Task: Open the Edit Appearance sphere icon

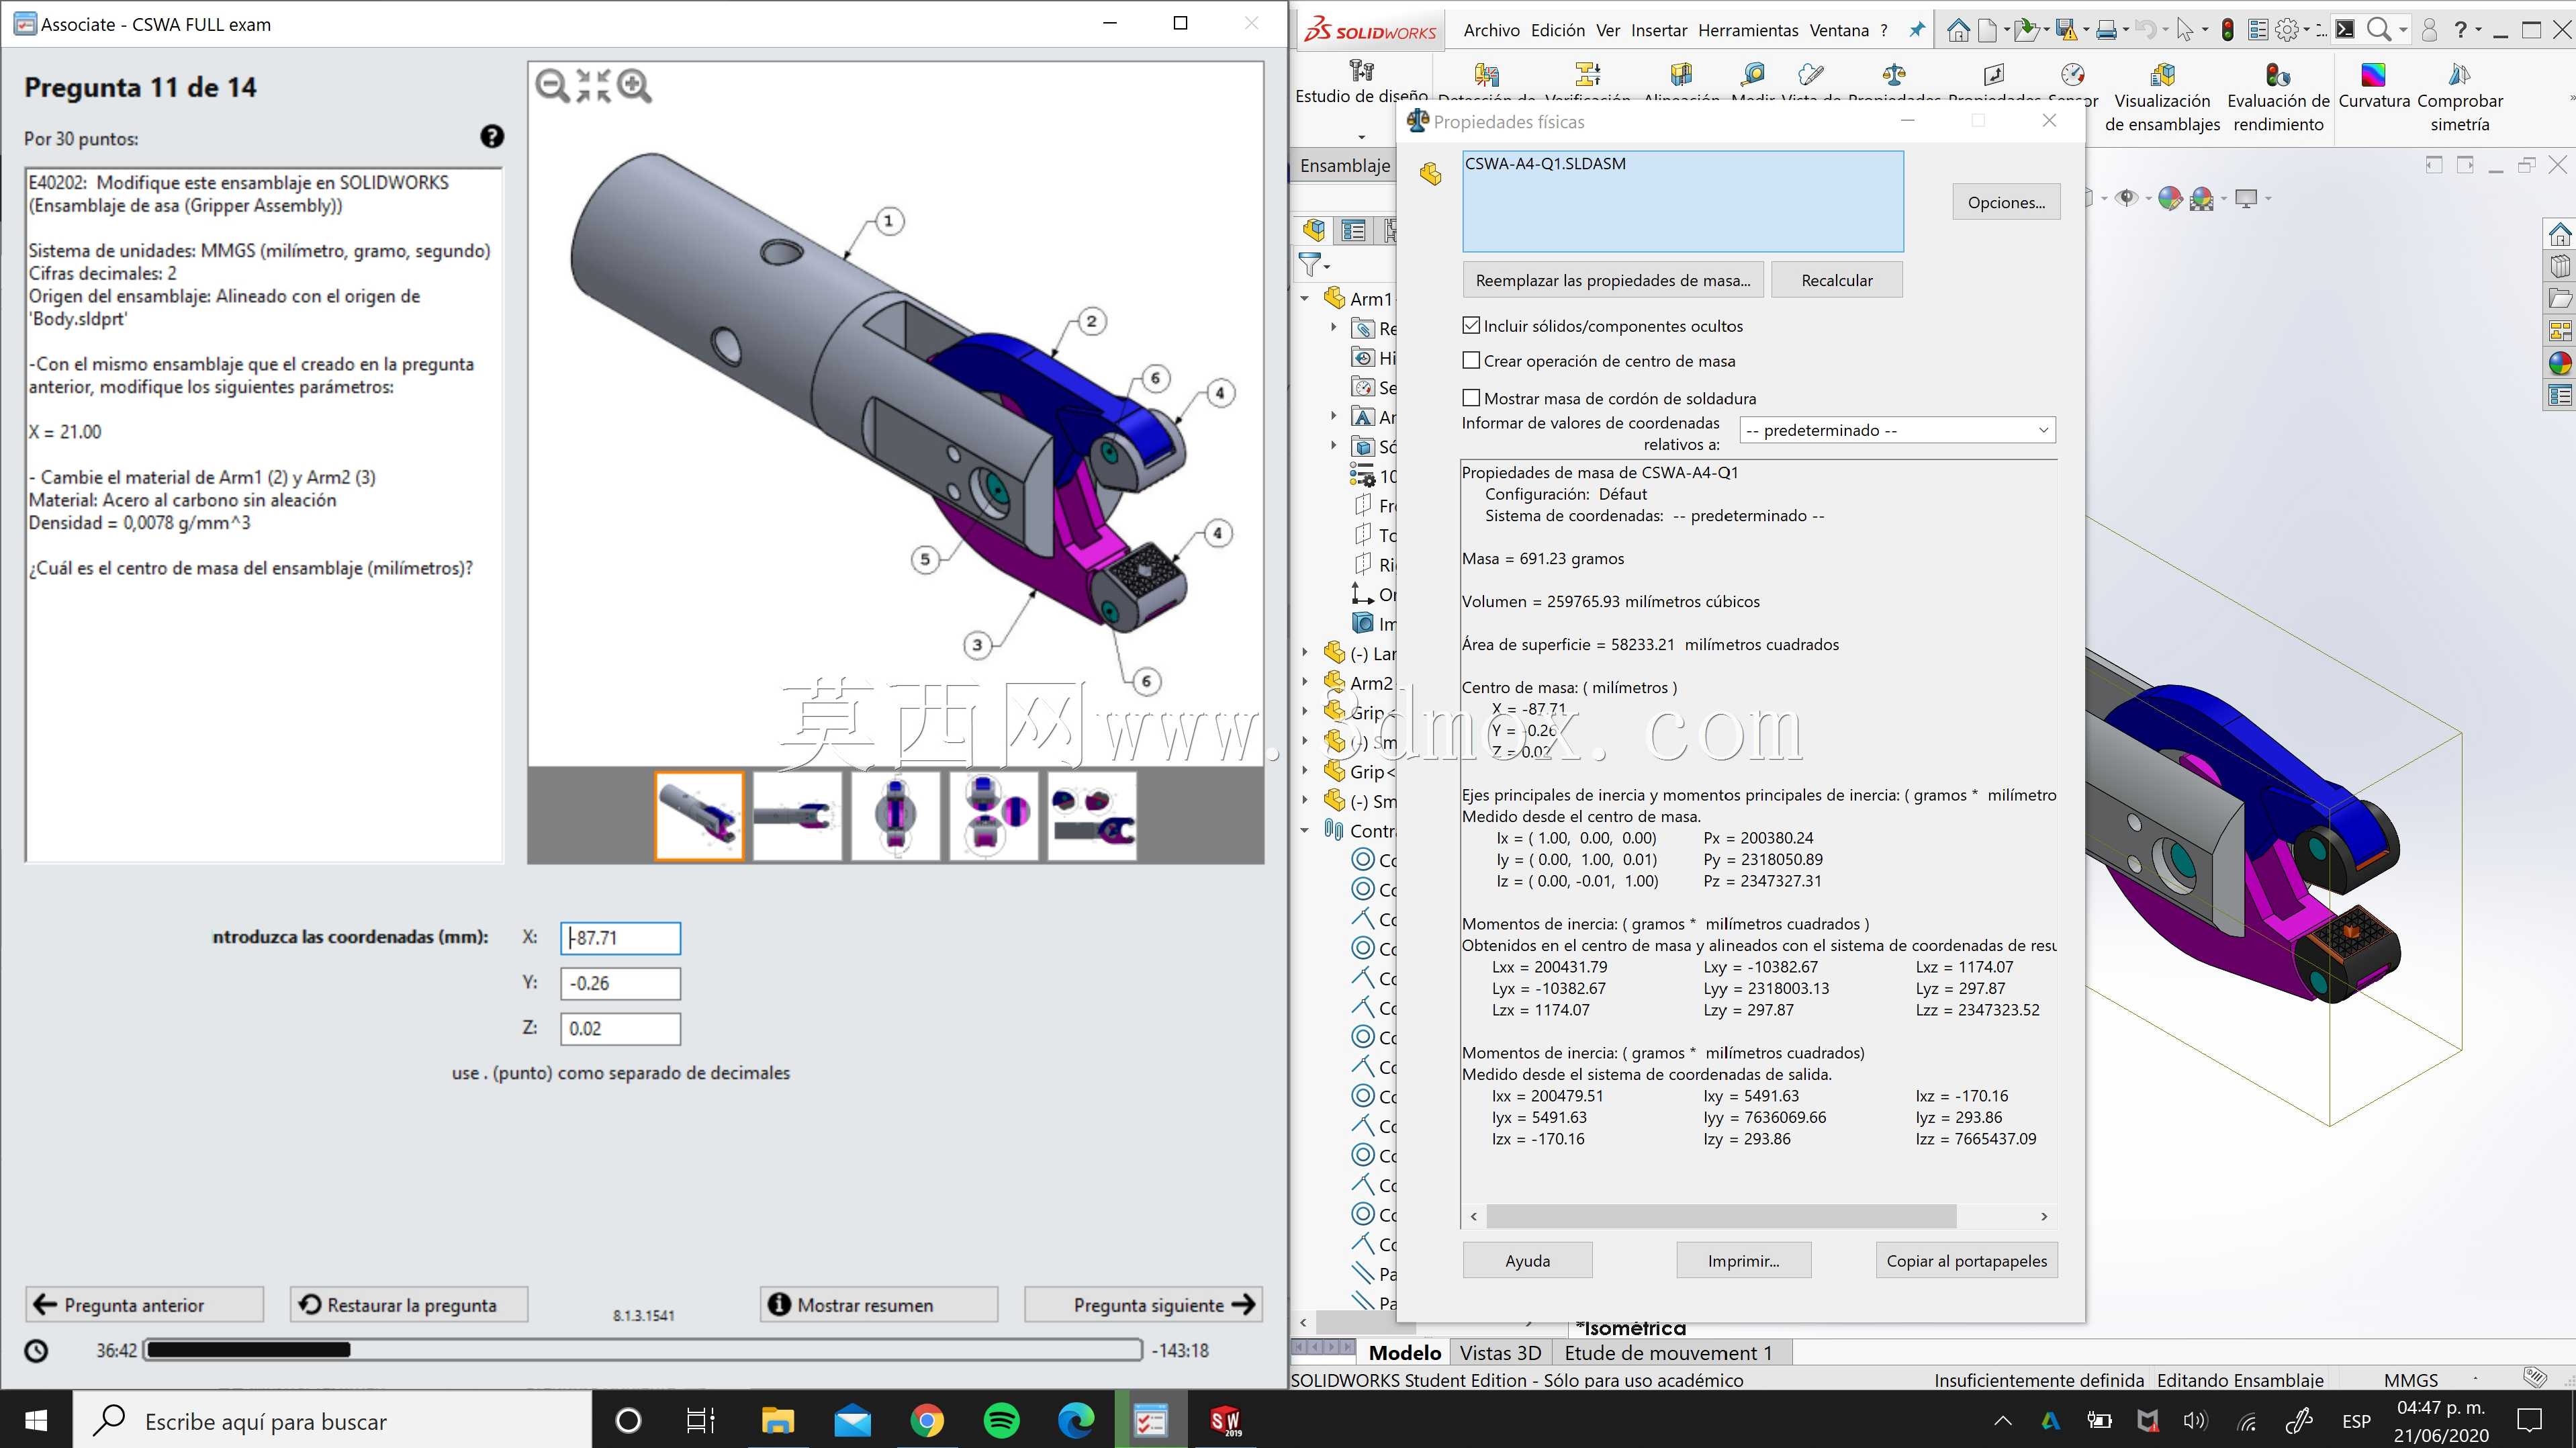Action: [2170, 198]
